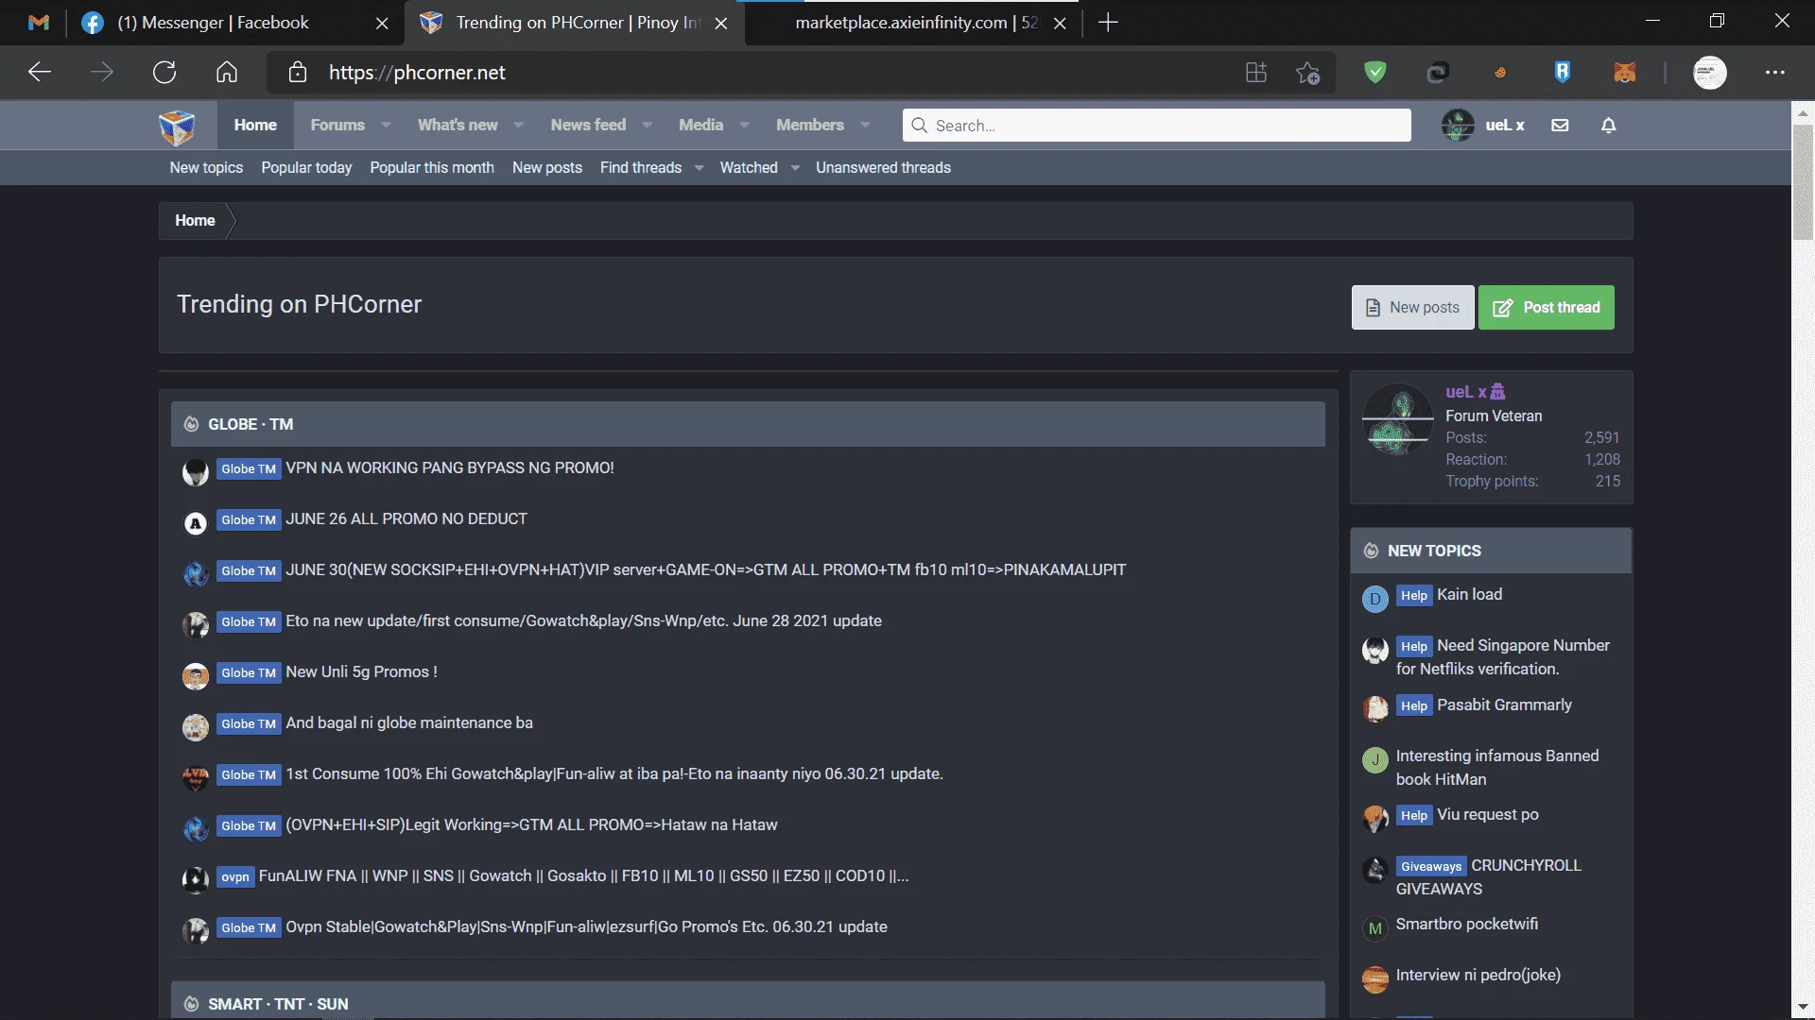The image size is (1815, 1020).
Task: Click the Search input field
Action: point(1156,126)
